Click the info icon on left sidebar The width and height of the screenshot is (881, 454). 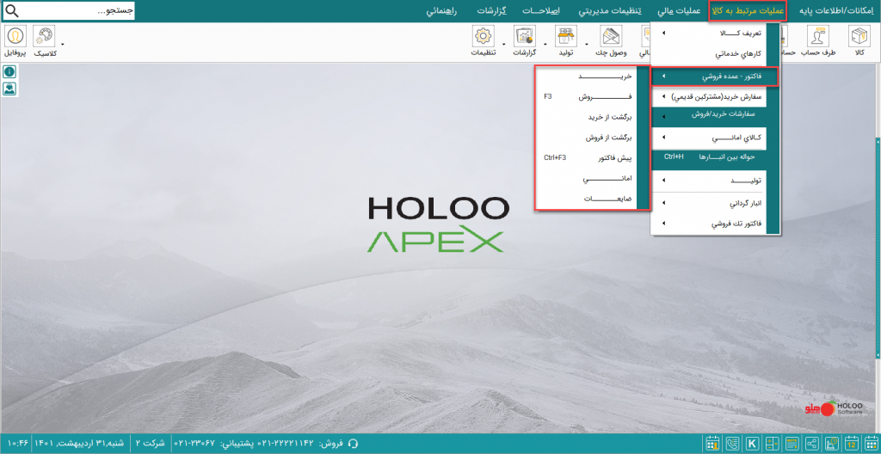9,72
